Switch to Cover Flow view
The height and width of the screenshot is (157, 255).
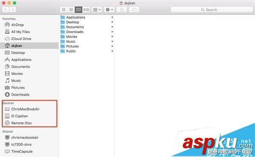point(86,10)
